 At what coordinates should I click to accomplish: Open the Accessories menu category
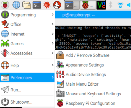pyautogui.click(x=27, y=53)
